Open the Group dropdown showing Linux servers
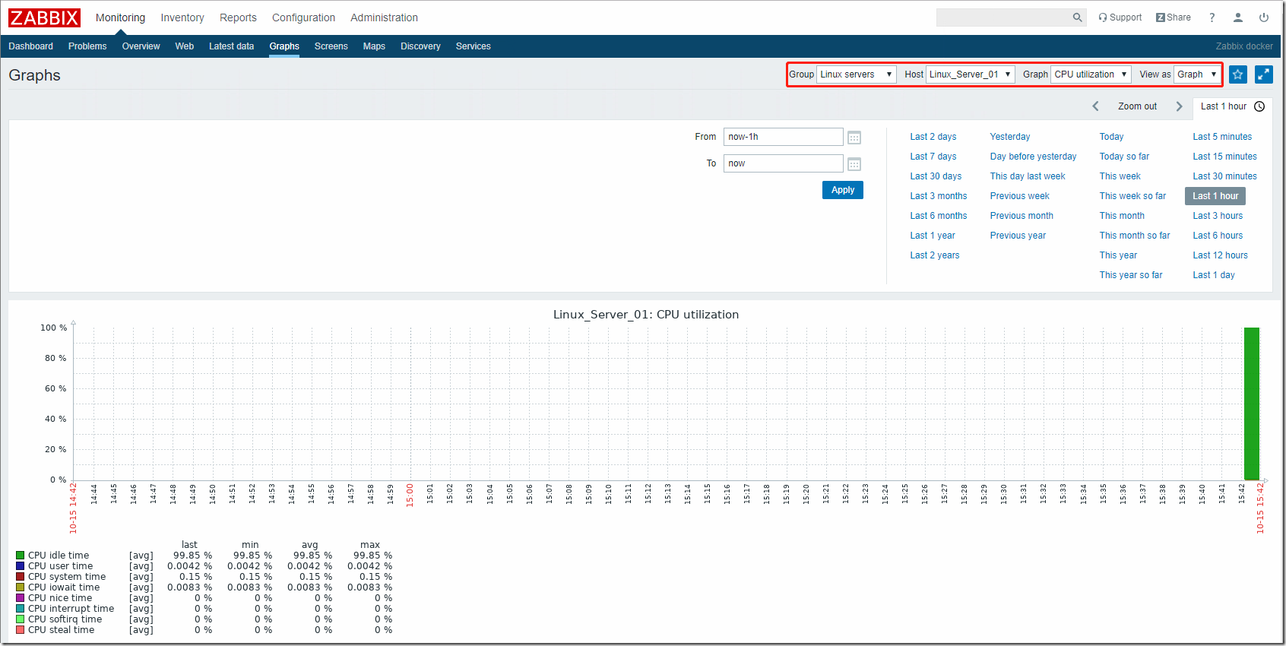 pyautogui.click(x=856, y=74)
